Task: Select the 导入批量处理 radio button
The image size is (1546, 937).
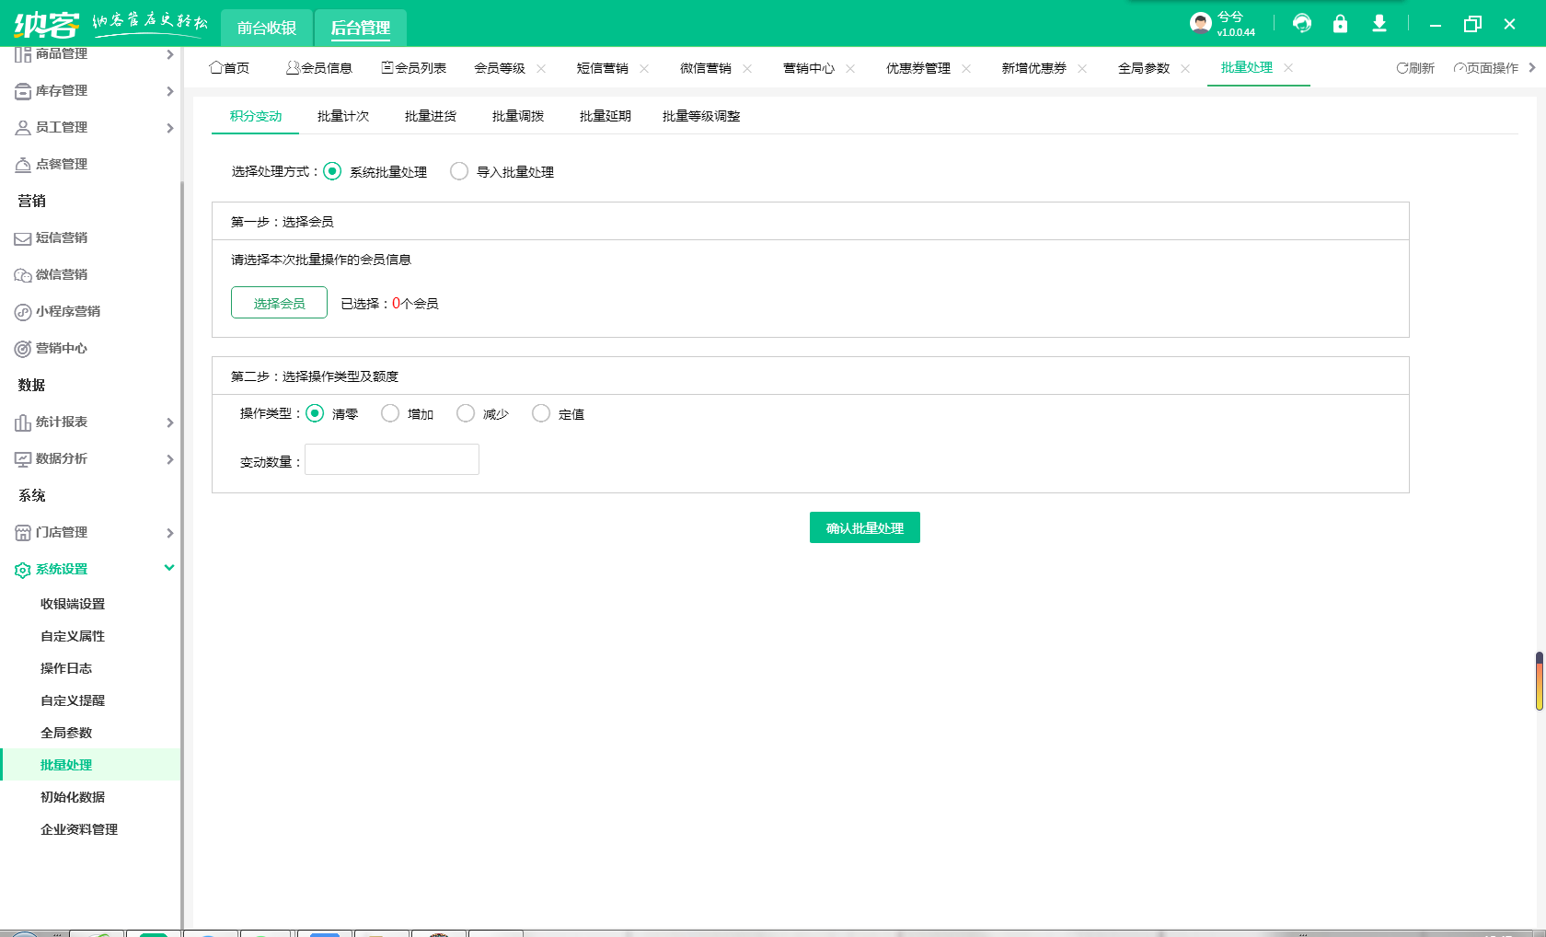Action: (x=459, y=171)
